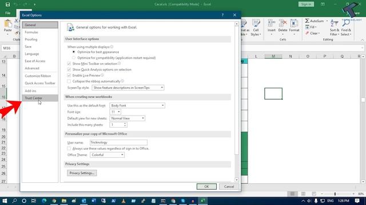Image resolution: width=366 pixels, height=205 pixels.
Task: Increase the Include this many sheets spinner
Action: coord(125,124)
